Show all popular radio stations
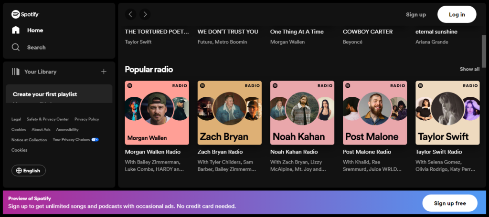This screenshot has height=217, width=489. [469, 69]
